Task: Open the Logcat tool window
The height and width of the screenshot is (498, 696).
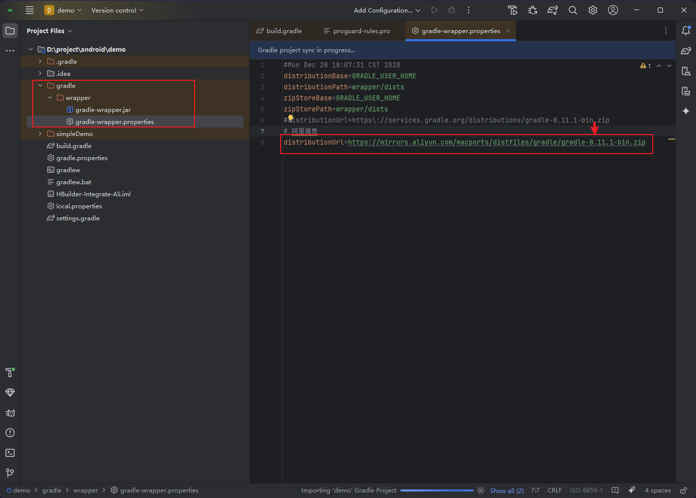Action: [x=10, y=413]
